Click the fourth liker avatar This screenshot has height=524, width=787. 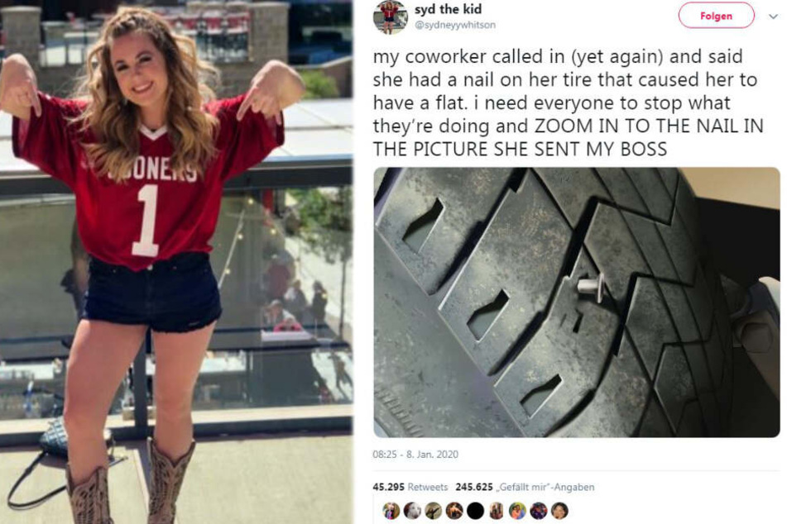(x=454, y=511)
